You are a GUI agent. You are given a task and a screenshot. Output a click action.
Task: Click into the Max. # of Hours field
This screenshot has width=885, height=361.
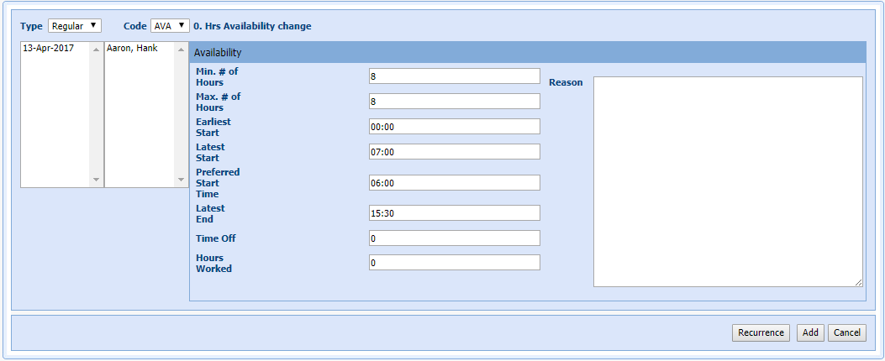[x=454, y=102]
